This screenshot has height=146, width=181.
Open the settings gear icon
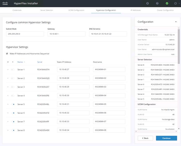tap(176, 3)
